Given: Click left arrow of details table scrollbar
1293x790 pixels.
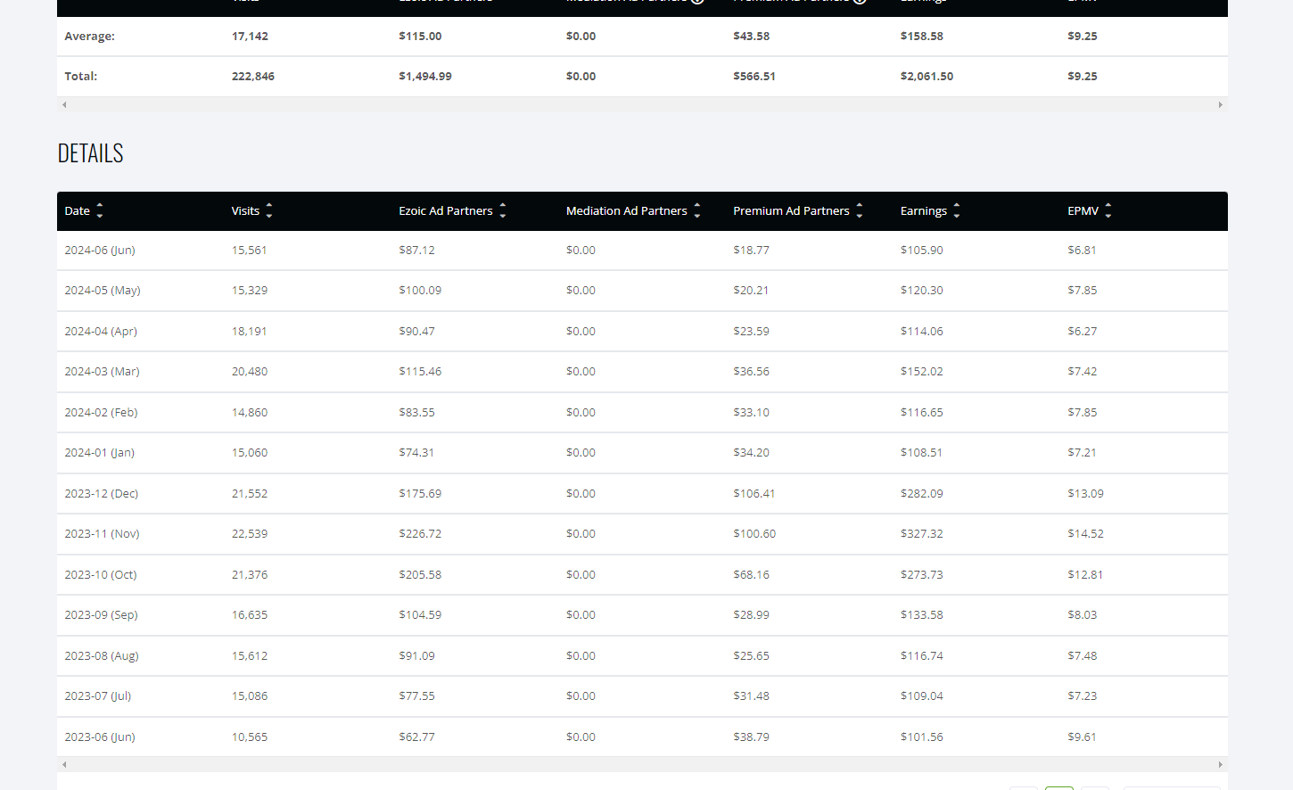Looking at the screenshot, I should point(64,765).
